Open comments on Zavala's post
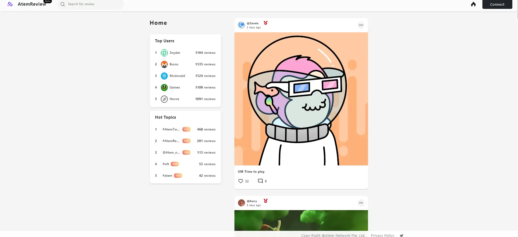518x237 pixels. click(x=260, y=181)
